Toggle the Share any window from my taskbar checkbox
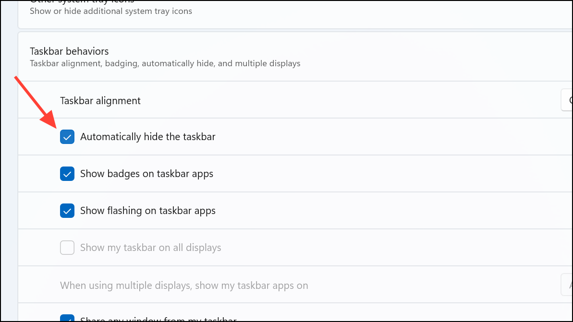573x322 pixels. click(x=67, y=318)
